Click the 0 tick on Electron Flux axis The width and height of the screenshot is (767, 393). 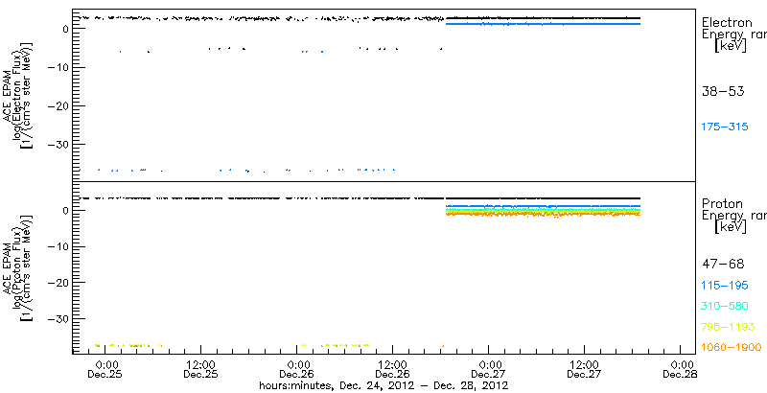click(63, 29)
